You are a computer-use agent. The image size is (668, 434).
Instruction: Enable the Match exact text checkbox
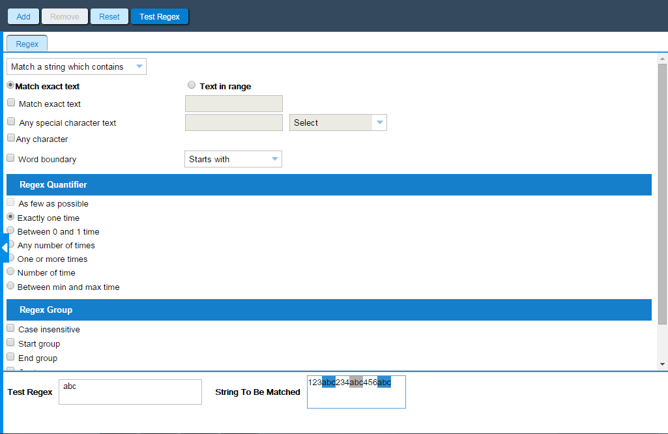[x=11, y=103]
